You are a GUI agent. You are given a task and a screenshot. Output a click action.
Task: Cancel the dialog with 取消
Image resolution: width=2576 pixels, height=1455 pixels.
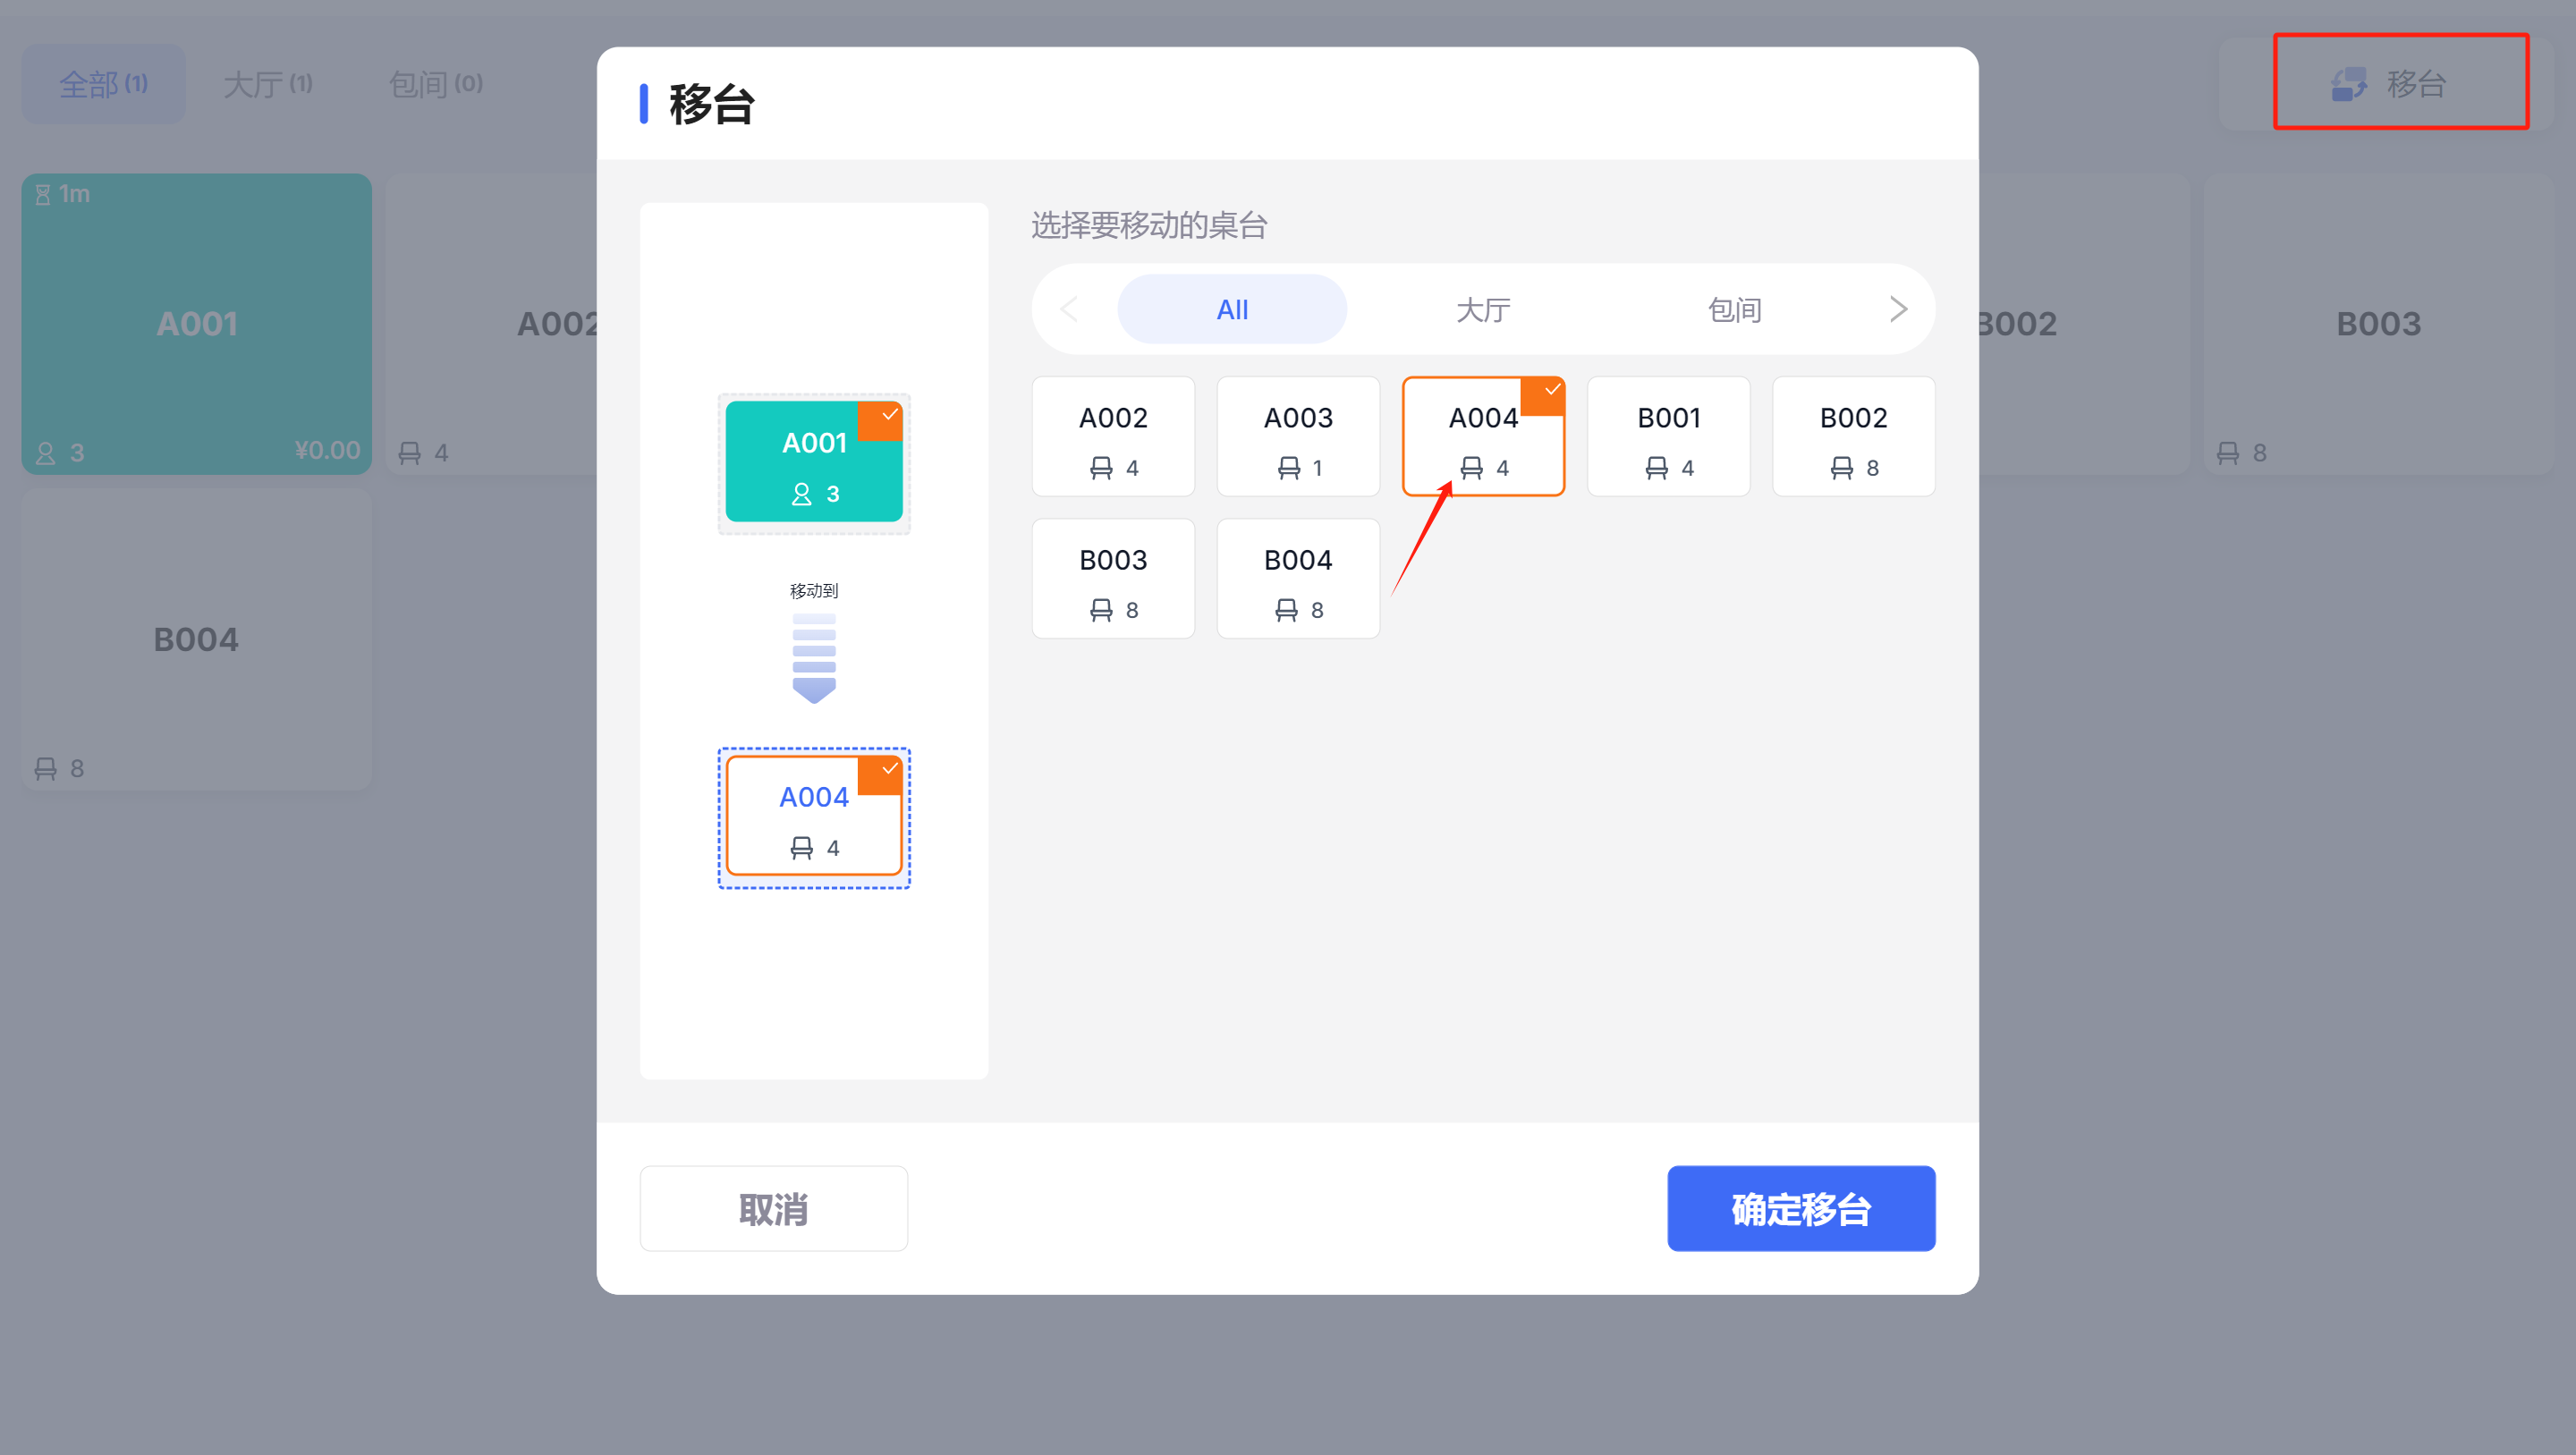(x=774, y=1208)
